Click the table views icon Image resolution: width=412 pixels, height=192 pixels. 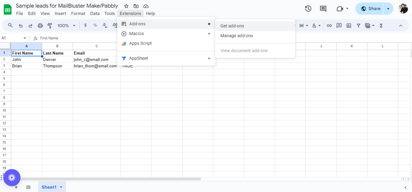pyautogui.click(x=368, y=25)
